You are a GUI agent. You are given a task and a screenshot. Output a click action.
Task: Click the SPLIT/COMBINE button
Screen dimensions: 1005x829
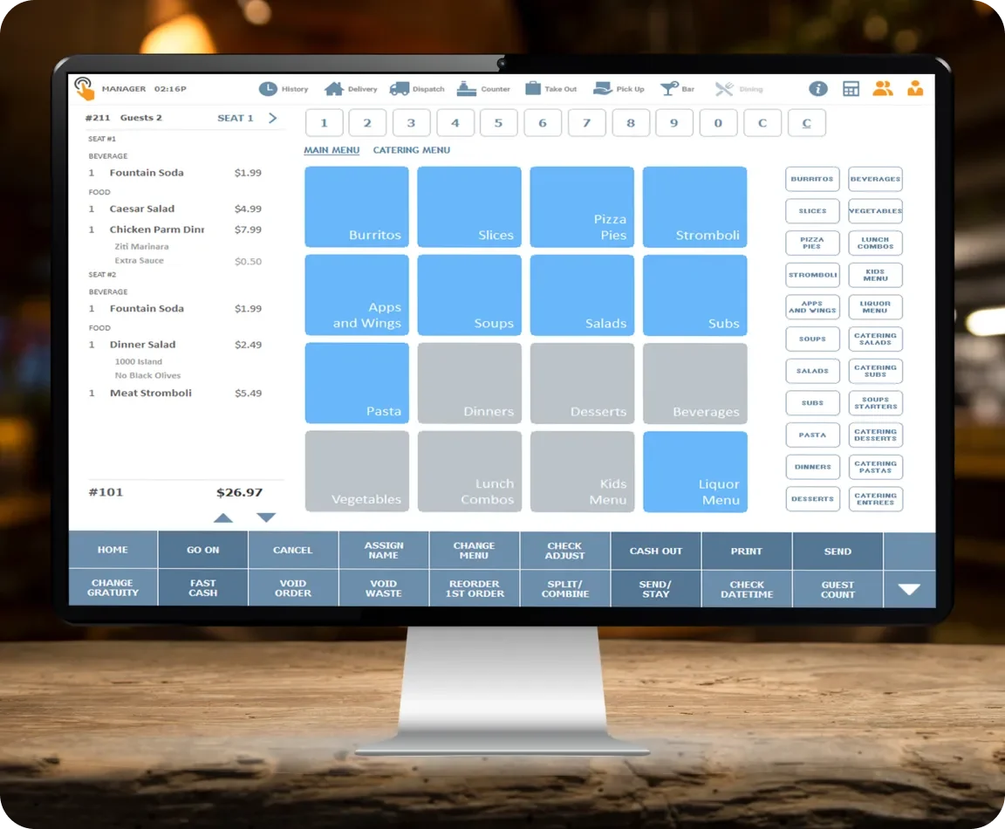(564, 588)
